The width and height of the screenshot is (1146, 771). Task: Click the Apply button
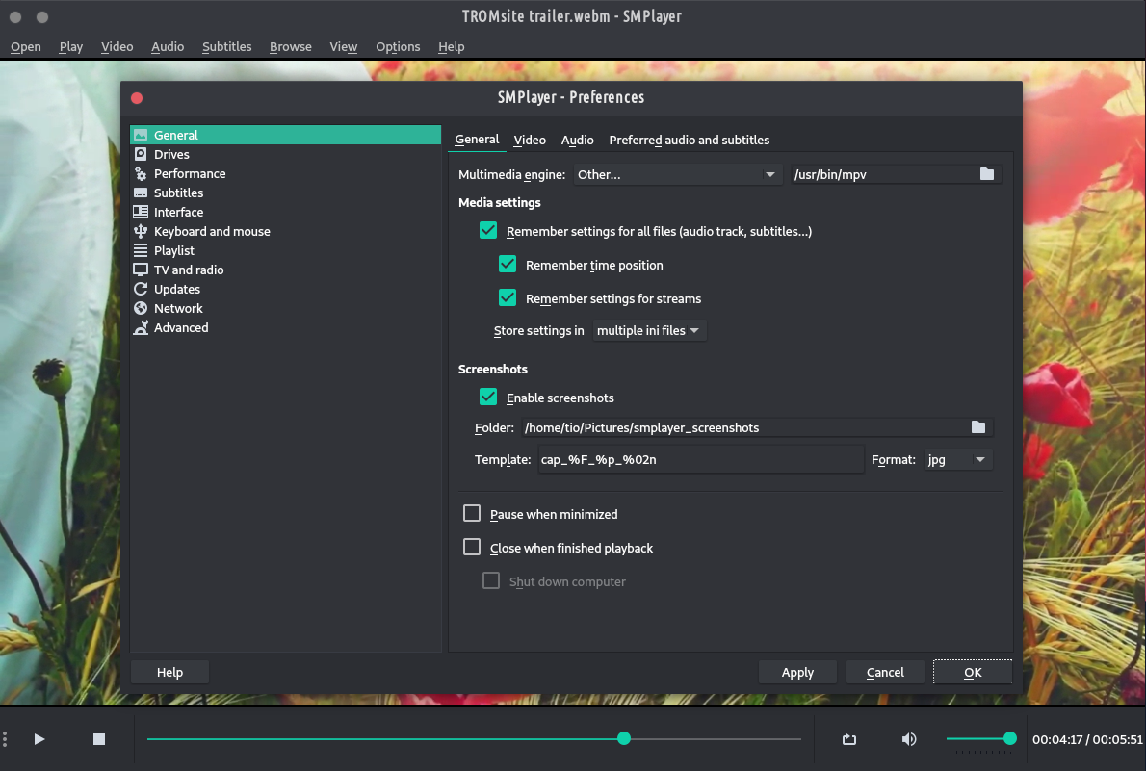pos(797,672)
